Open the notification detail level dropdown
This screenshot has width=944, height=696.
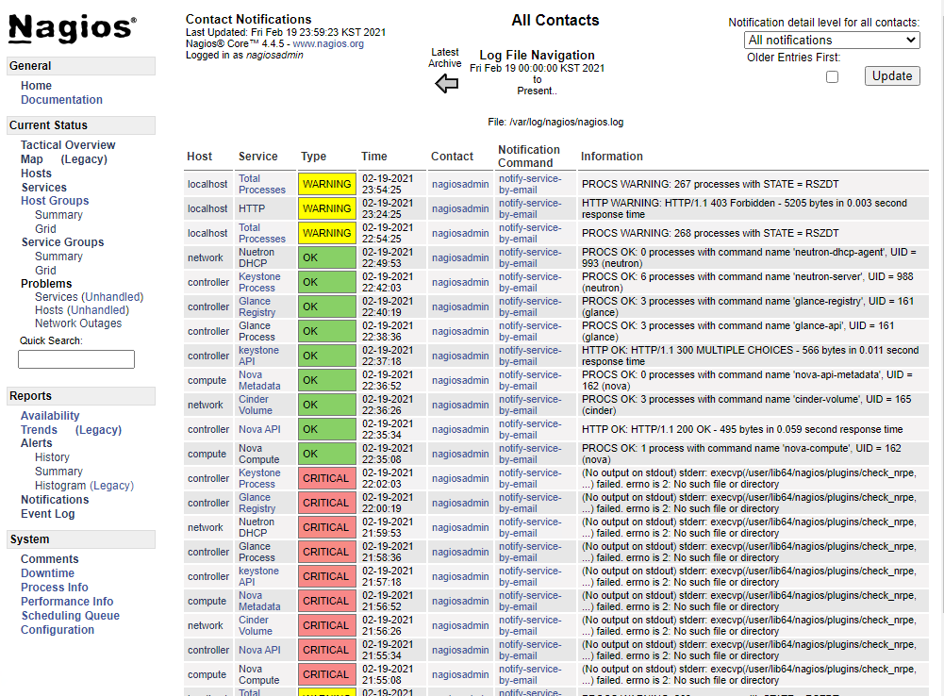[832, 41]
